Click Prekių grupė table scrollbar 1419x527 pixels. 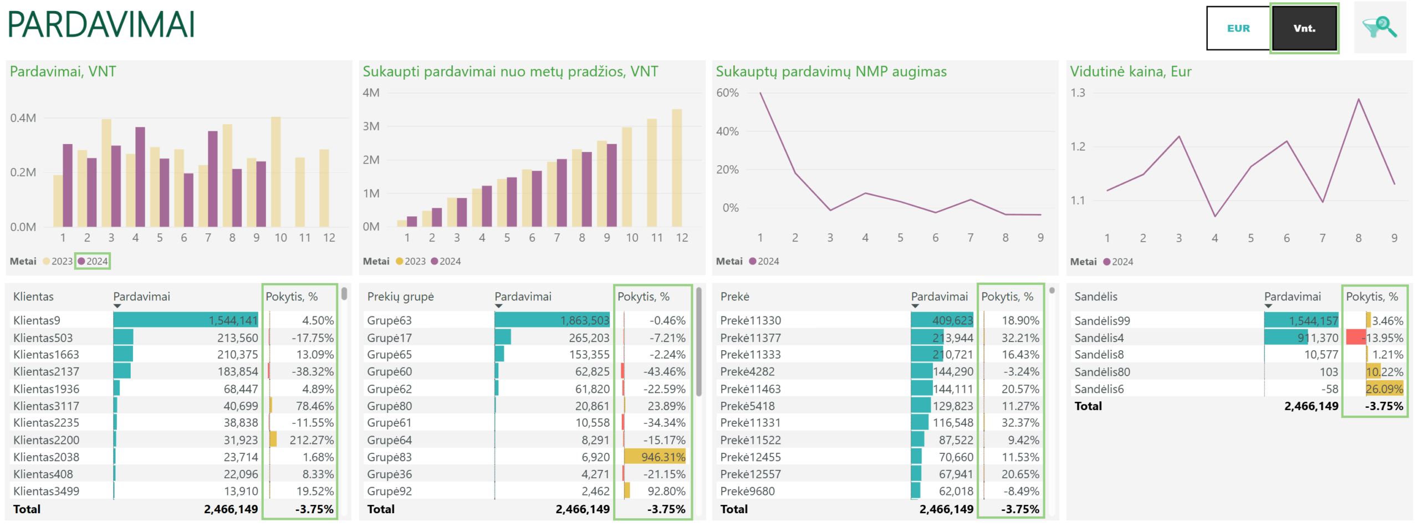point(699,341)
